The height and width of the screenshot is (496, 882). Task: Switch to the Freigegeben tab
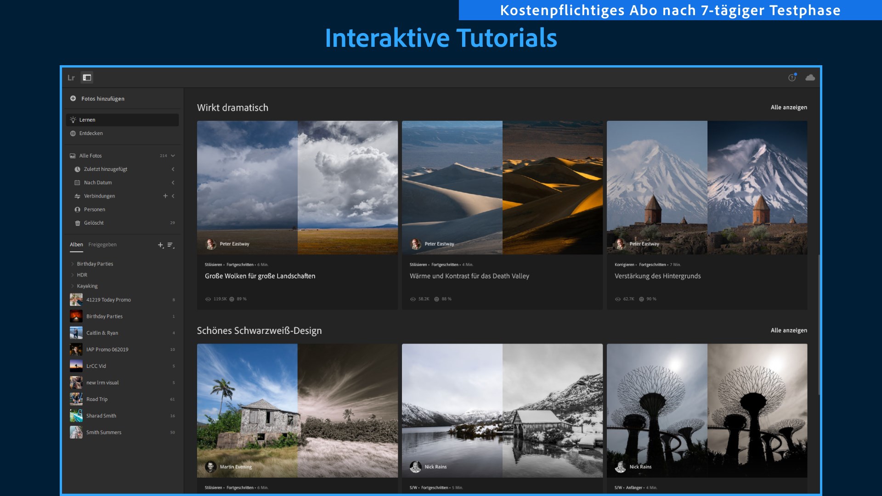click(x=102, y=245)
